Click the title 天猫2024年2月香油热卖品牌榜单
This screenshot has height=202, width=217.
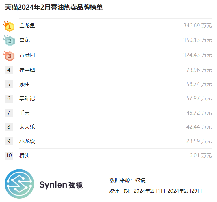[x=54, y=7]
